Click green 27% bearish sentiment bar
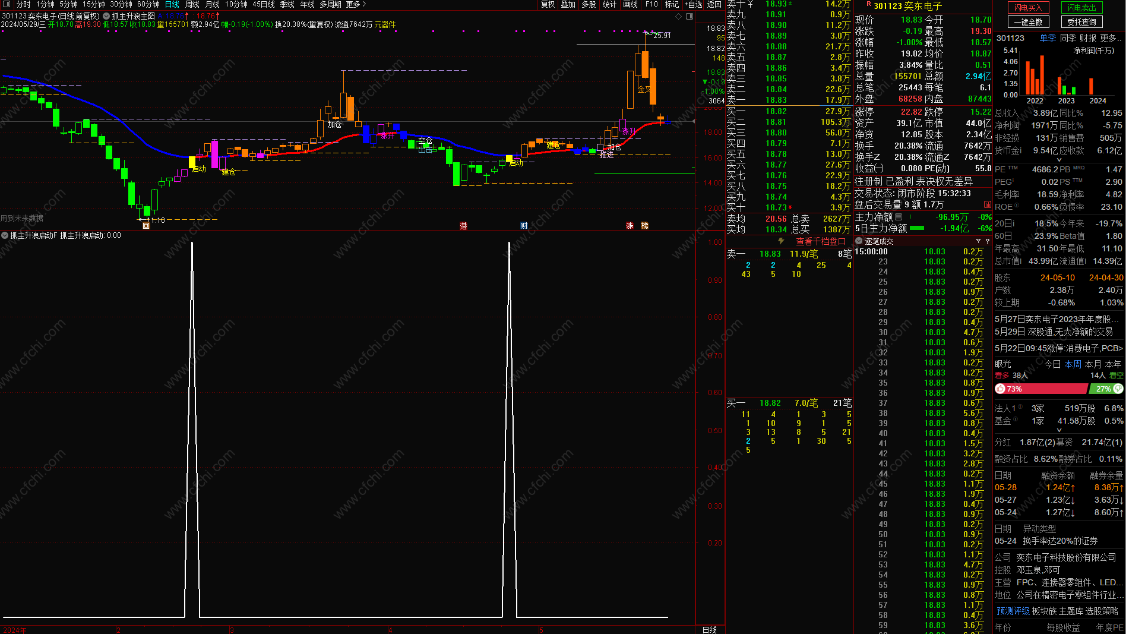The height and width of the screenshot is (634, 1126). [1106, 389]
